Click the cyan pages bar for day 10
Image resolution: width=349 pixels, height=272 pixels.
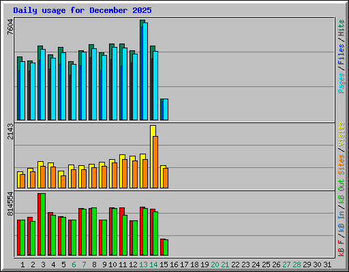[x=115, y=84]
